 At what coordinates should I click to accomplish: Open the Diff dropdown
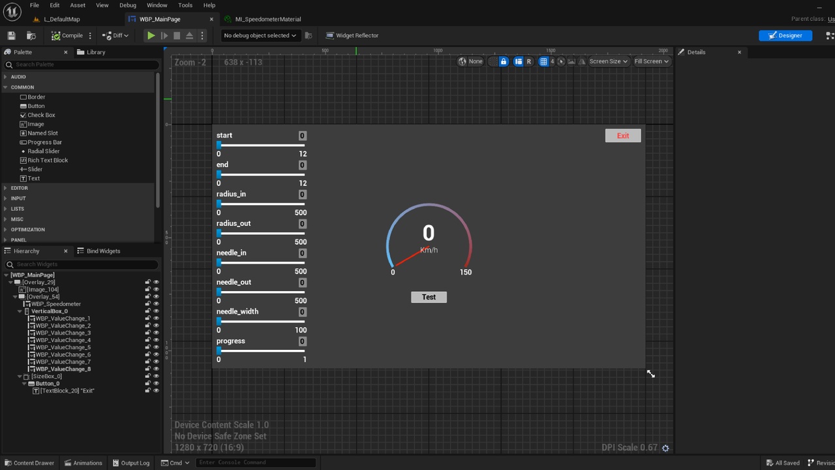(x=116, y=35)
